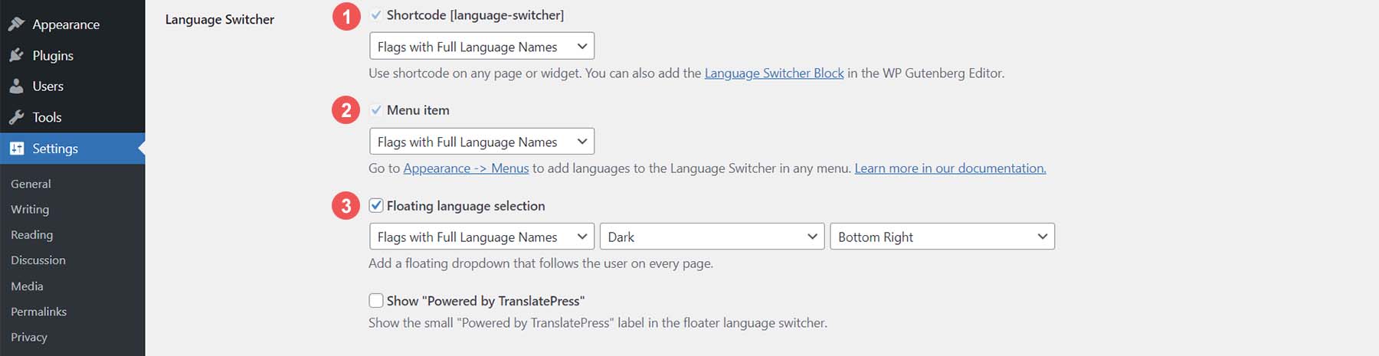Click the red number 3 badge
Viewport: 1379px width, 356px height.
(346, 206)
